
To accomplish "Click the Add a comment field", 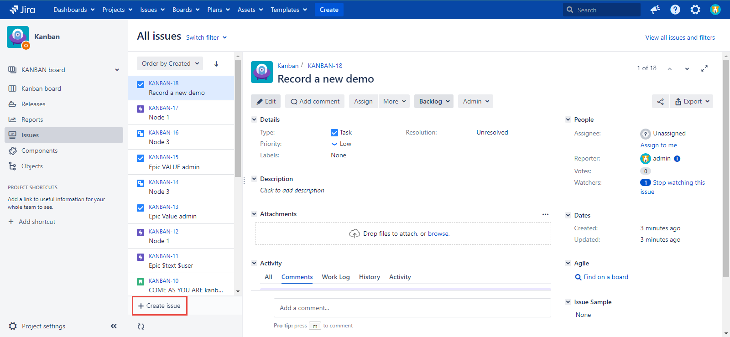I will click(x=412, y=308).
